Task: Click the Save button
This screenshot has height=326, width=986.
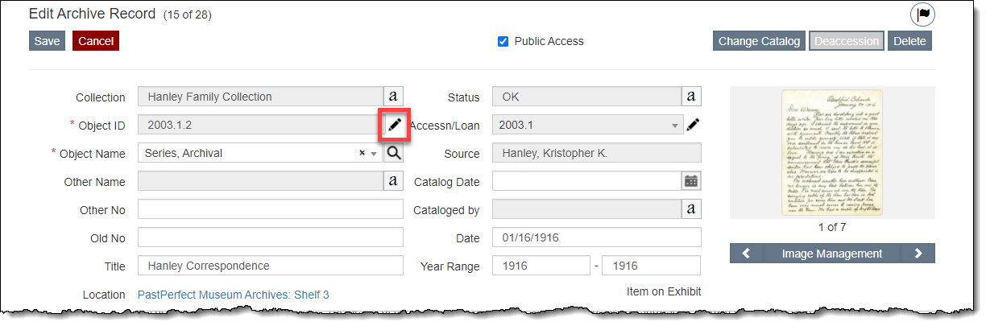Action: click(x=47, y=41)
